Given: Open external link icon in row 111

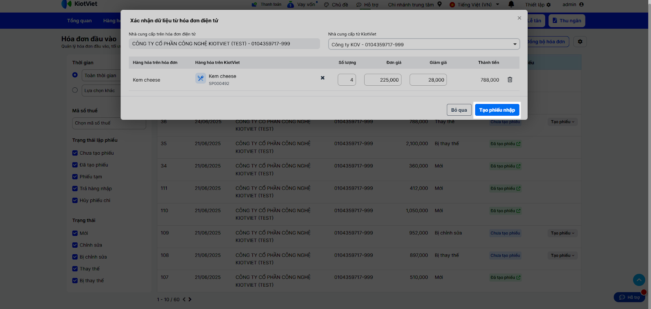Looking at the screenshot, I should click(518, 188).
